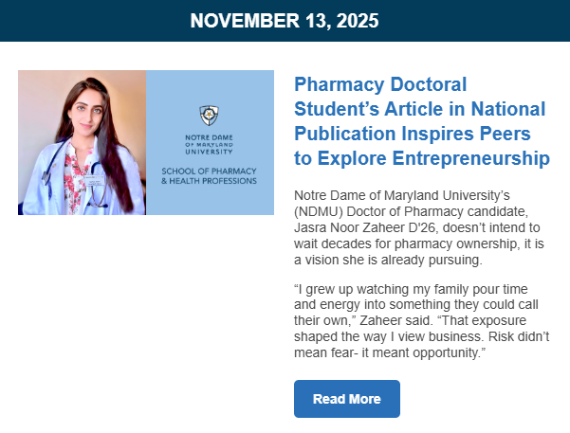This screenshot has width=570, height=433.
Task: Click the name badge on the white coat
Action: click(x=95, y=177)
